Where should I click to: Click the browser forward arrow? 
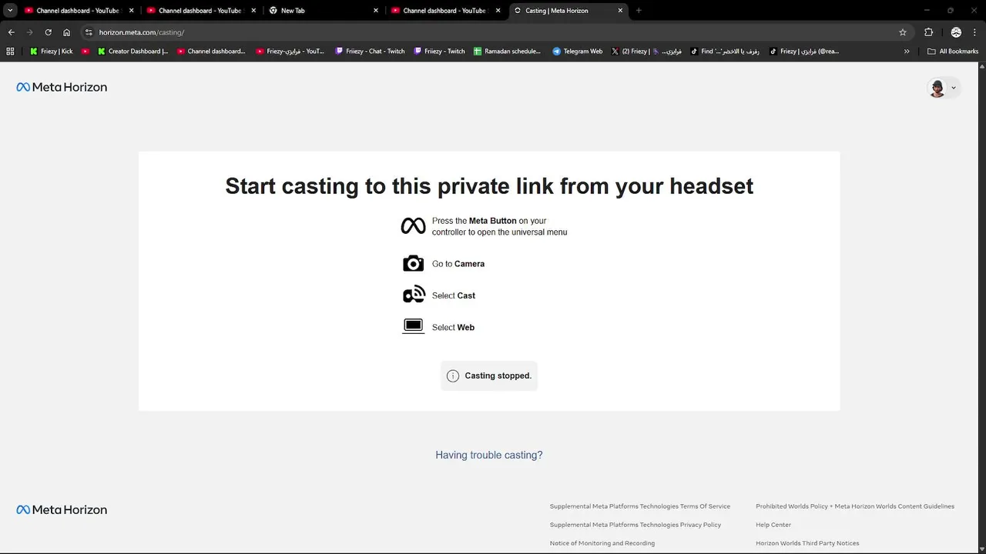click(29, 32)
